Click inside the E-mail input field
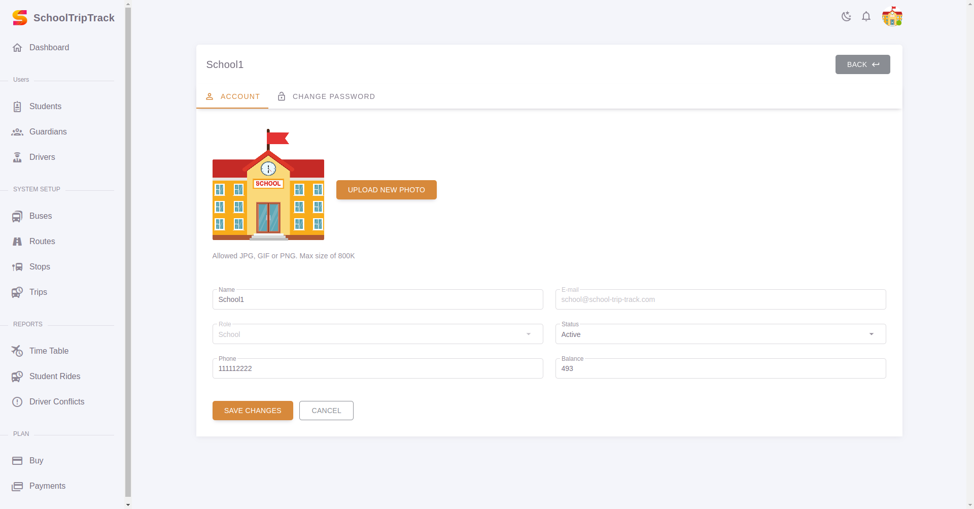974x509 pixels. [720, 299]
